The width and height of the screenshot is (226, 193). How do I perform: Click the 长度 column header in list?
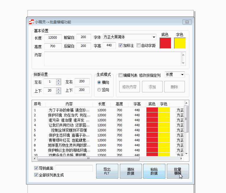coord(102,104)
